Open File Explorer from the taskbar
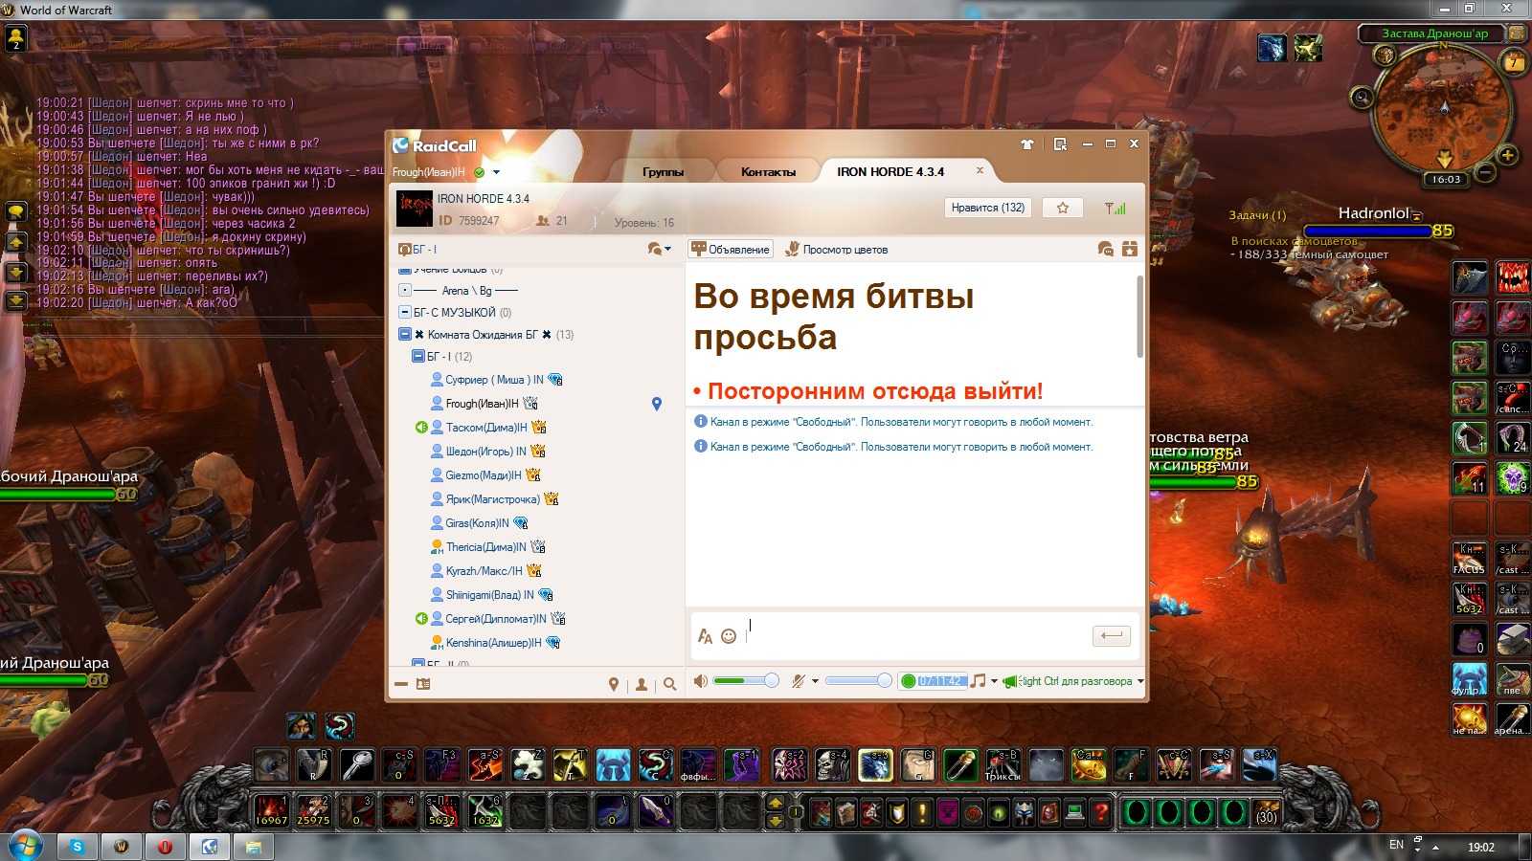This screenshot has height=861, width=1532. [x=254, y=847]
